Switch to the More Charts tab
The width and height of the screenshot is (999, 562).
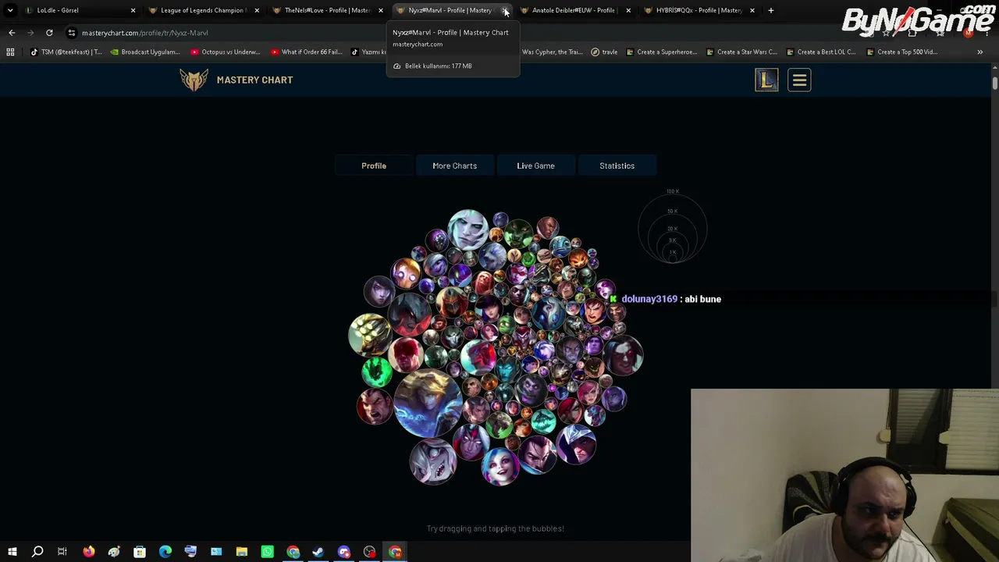[454, 165]
